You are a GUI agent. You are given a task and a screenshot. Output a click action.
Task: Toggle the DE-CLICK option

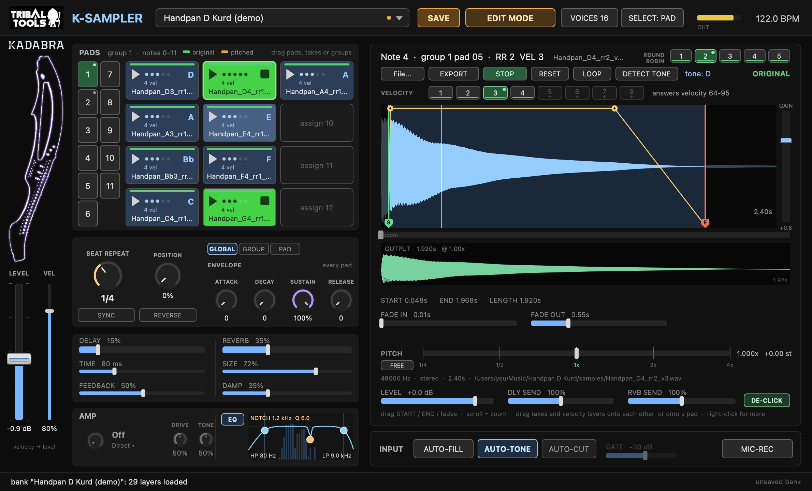click(767, 400)
